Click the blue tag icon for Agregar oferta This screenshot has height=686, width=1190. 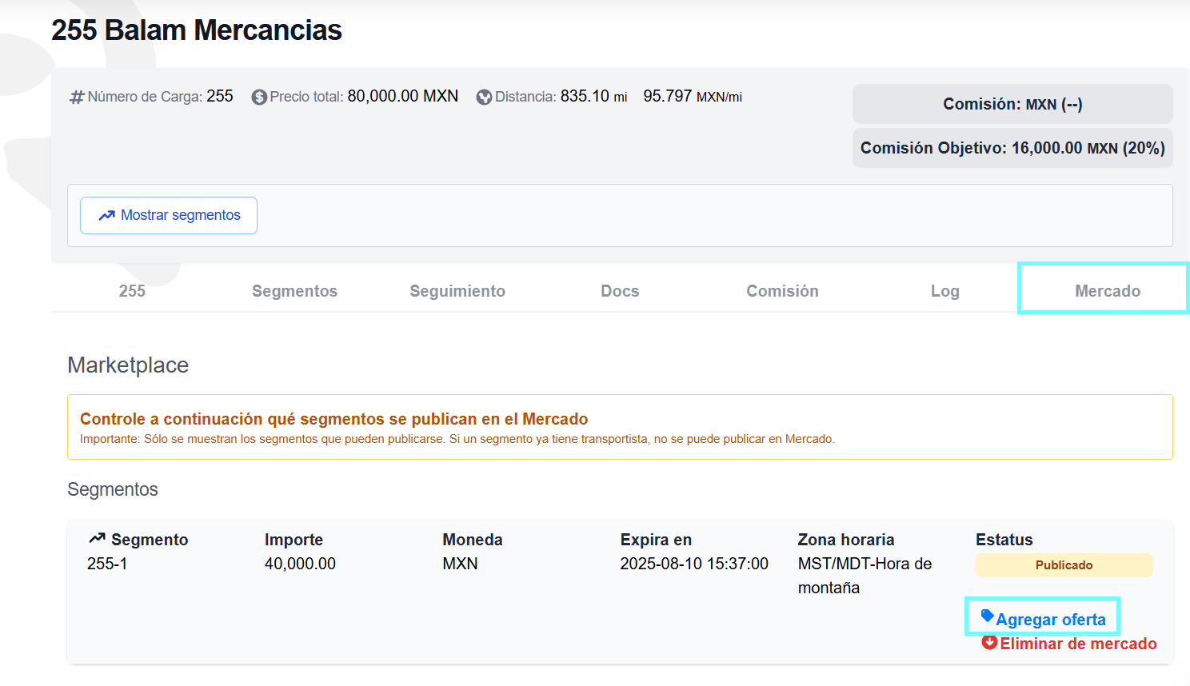tap(988, 616)
